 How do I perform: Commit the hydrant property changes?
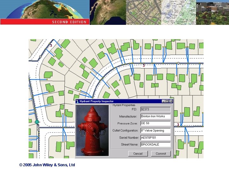[161, 154]
